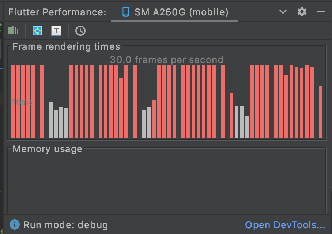The height and width of the screenshot is (234, 332).
Task: Open the device selector dropdown chevron
Action: [283, 11]
